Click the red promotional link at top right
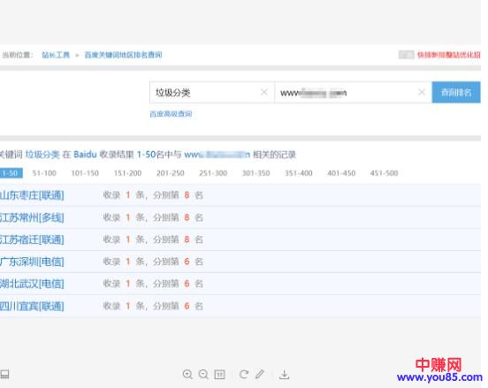The width and height of the screenshot is (488, 388). [x=449, y=55]
